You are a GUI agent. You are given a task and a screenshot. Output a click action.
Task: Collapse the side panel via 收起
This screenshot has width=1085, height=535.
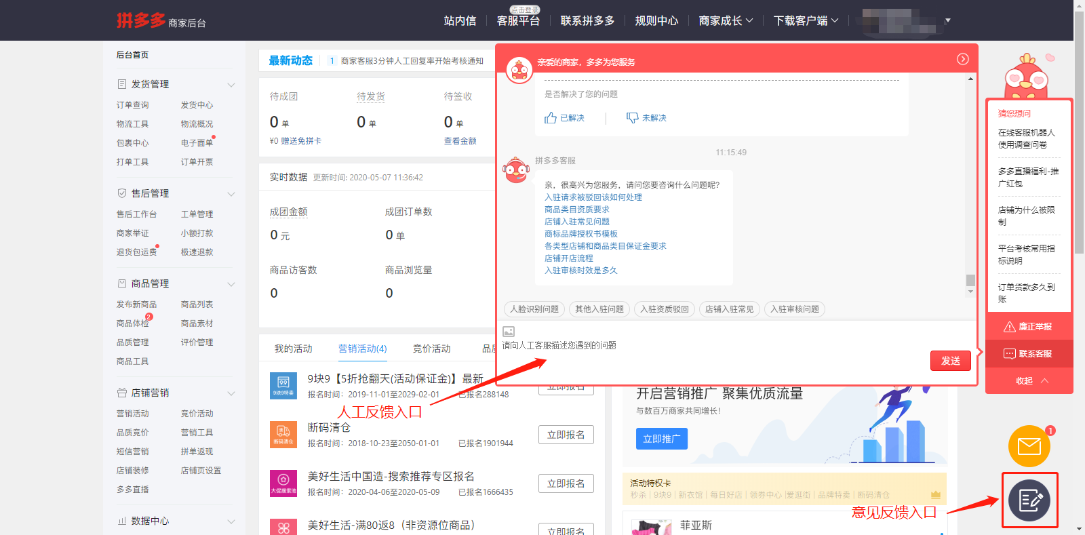[x=1031, y=380]
